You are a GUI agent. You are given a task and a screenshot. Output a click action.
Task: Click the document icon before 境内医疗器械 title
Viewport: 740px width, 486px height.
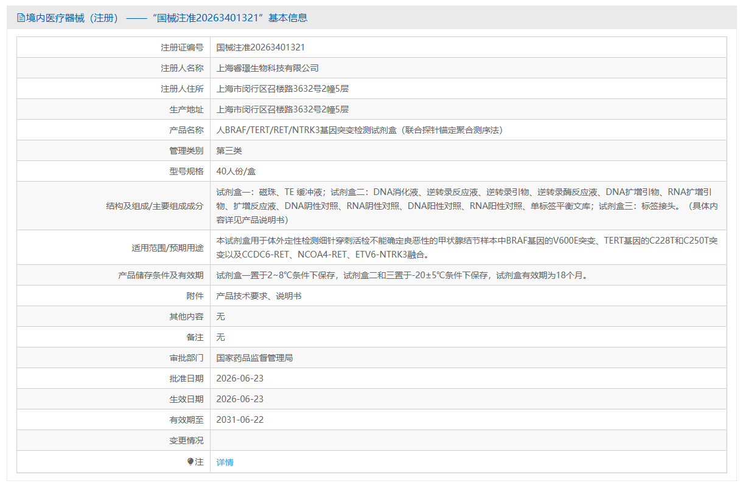tap(21, 18)
